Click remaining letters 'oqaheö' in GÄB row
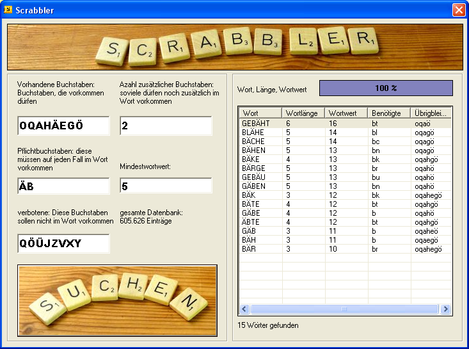Screen dimensions: 469x349 point(426,231)
